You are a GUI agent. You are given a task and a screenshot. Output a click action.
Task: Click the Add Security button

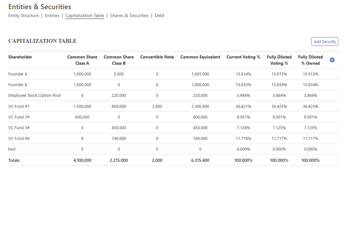click(324, 41)
